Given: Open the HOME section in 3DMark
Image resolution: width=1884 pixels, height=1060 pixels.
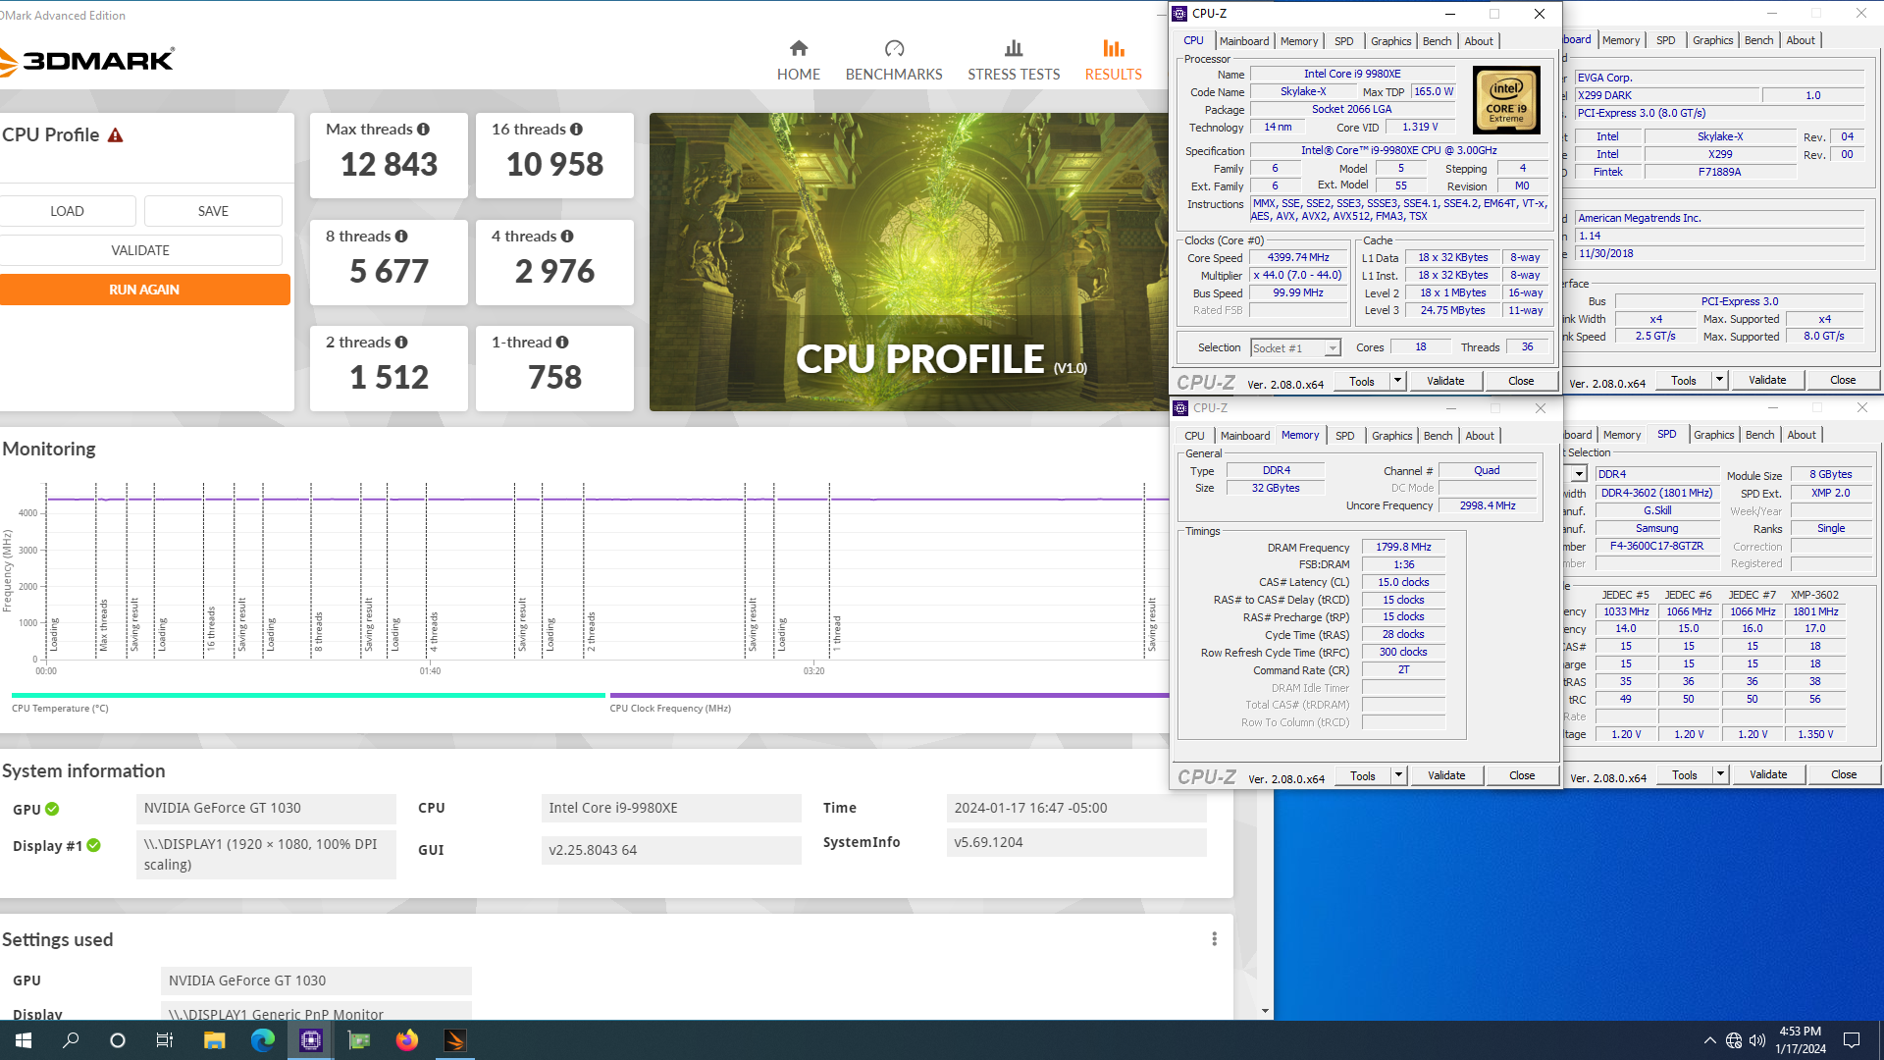Looking at the screenshot, I should (798, 61).
